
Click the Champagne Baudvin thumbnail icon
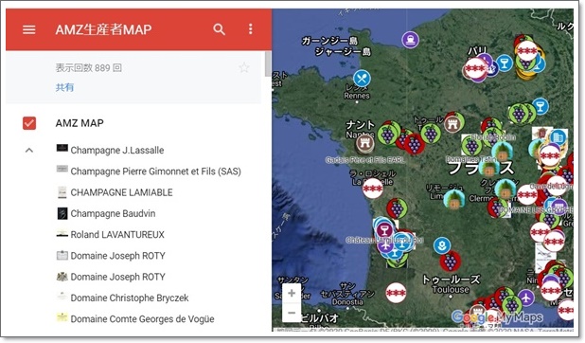coord(62,213)
